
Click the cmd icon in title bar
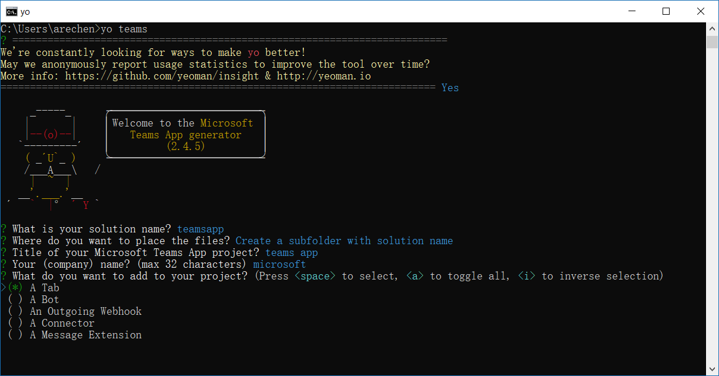[11, 11]
